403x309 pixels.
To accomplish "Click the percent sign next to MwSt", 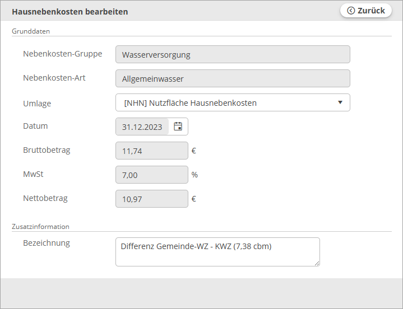I will click(x=194, y=175).
